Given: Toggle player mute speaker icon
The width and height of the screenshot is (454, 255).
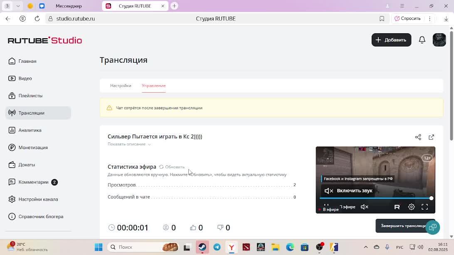Looking at the screenshot, I should click(x=364, y=207).
